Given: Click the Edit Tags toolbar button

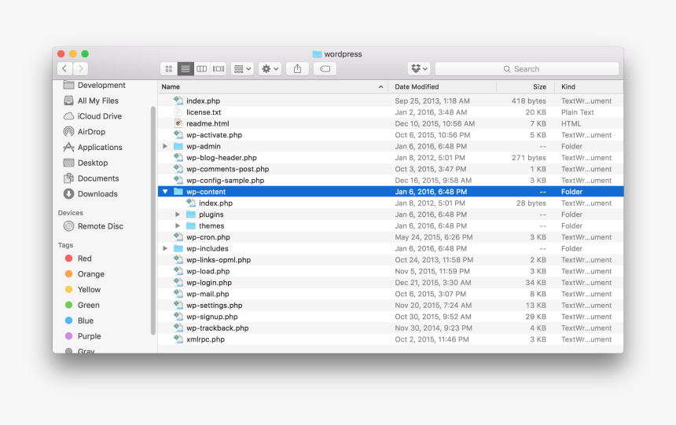Looking at the screenshot, I should pyautogui.click(x=325, y=69).
